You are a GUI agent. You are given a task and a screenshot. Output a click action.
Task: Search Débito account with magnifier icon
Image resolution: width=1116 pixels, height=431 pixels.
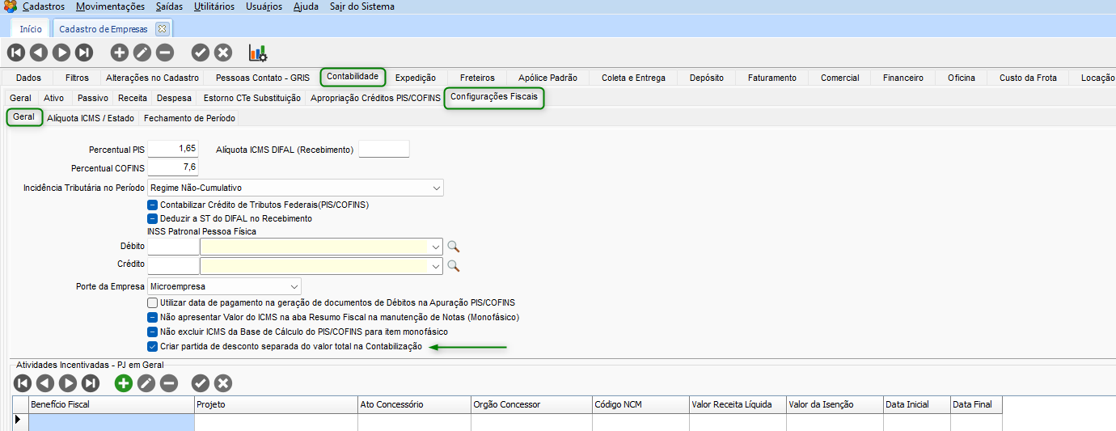click(454, 247)
